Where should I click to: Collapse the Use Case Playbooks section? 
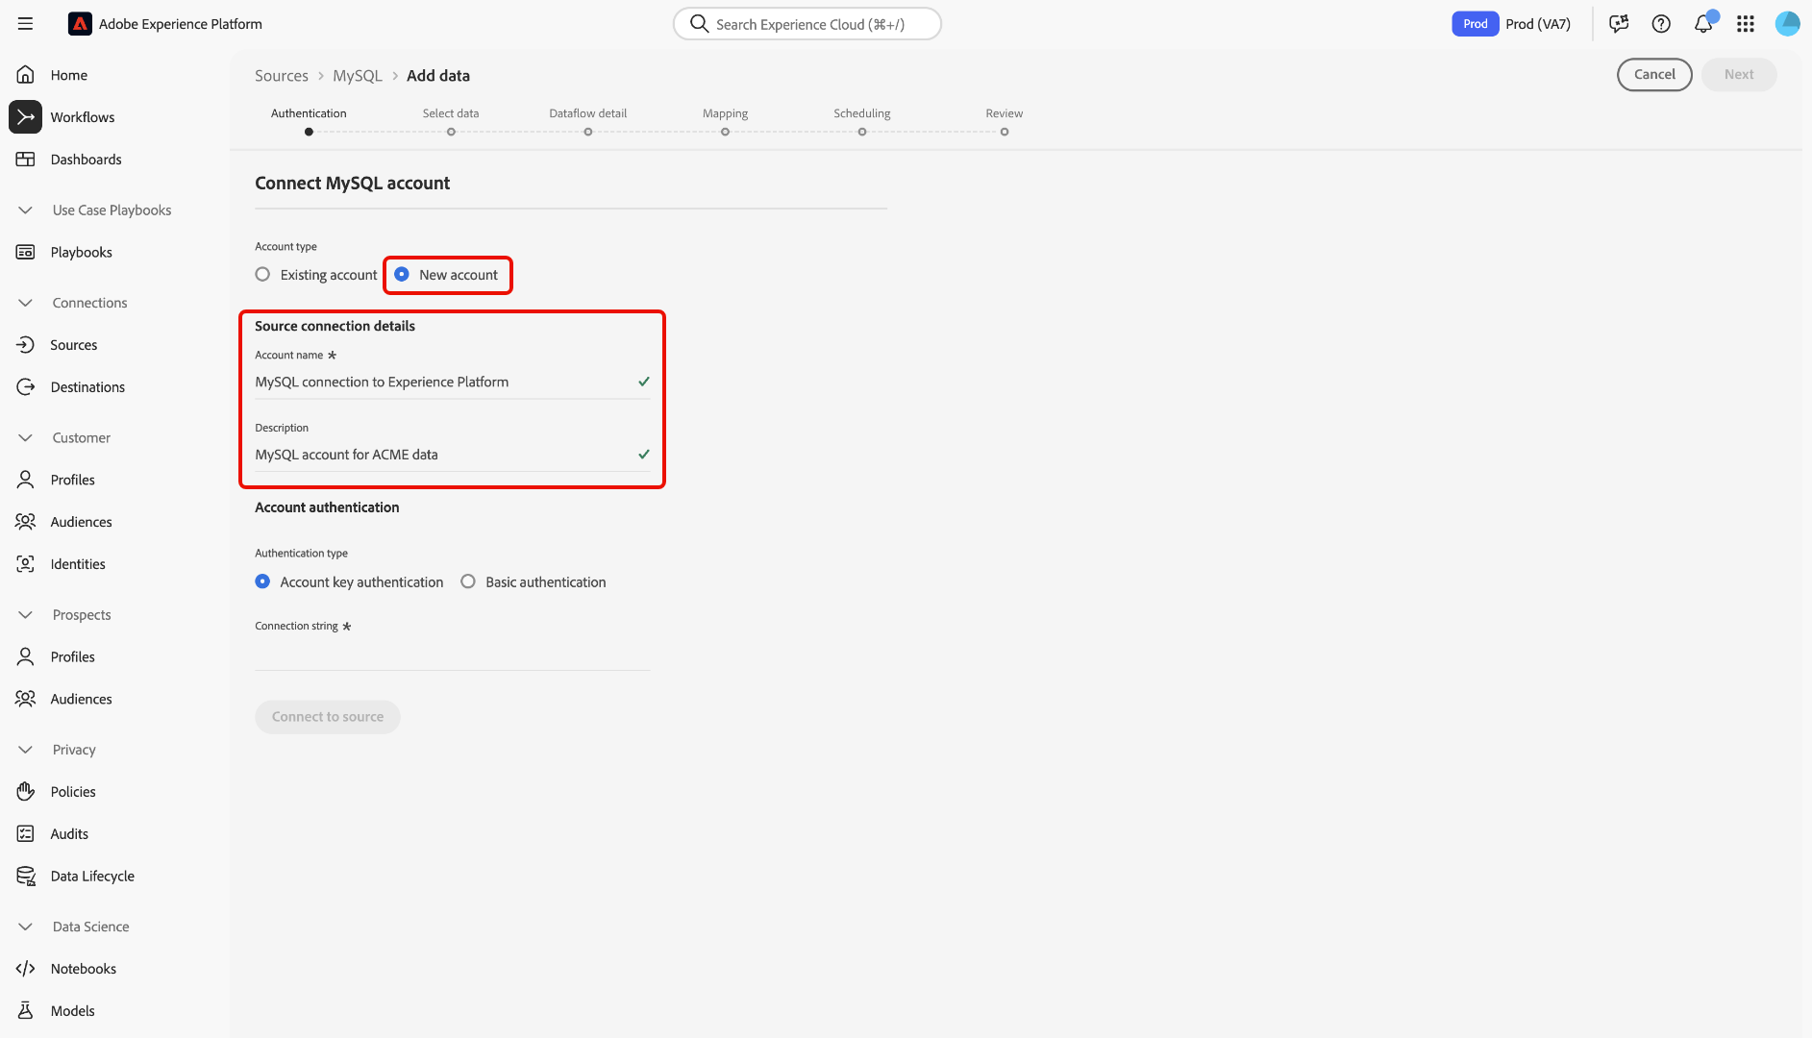pyautogui.click(x=26, y=210)
